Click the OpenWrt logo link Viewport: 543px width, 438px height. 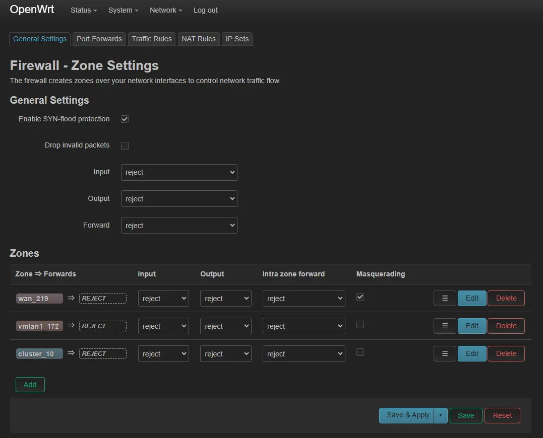tap(32, 10)
